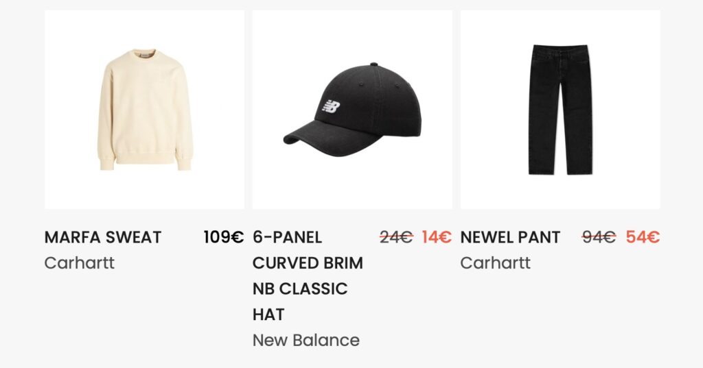Click the red 14€ sale price
Screen dimensions: 703x368
click(x=437, y=237)
